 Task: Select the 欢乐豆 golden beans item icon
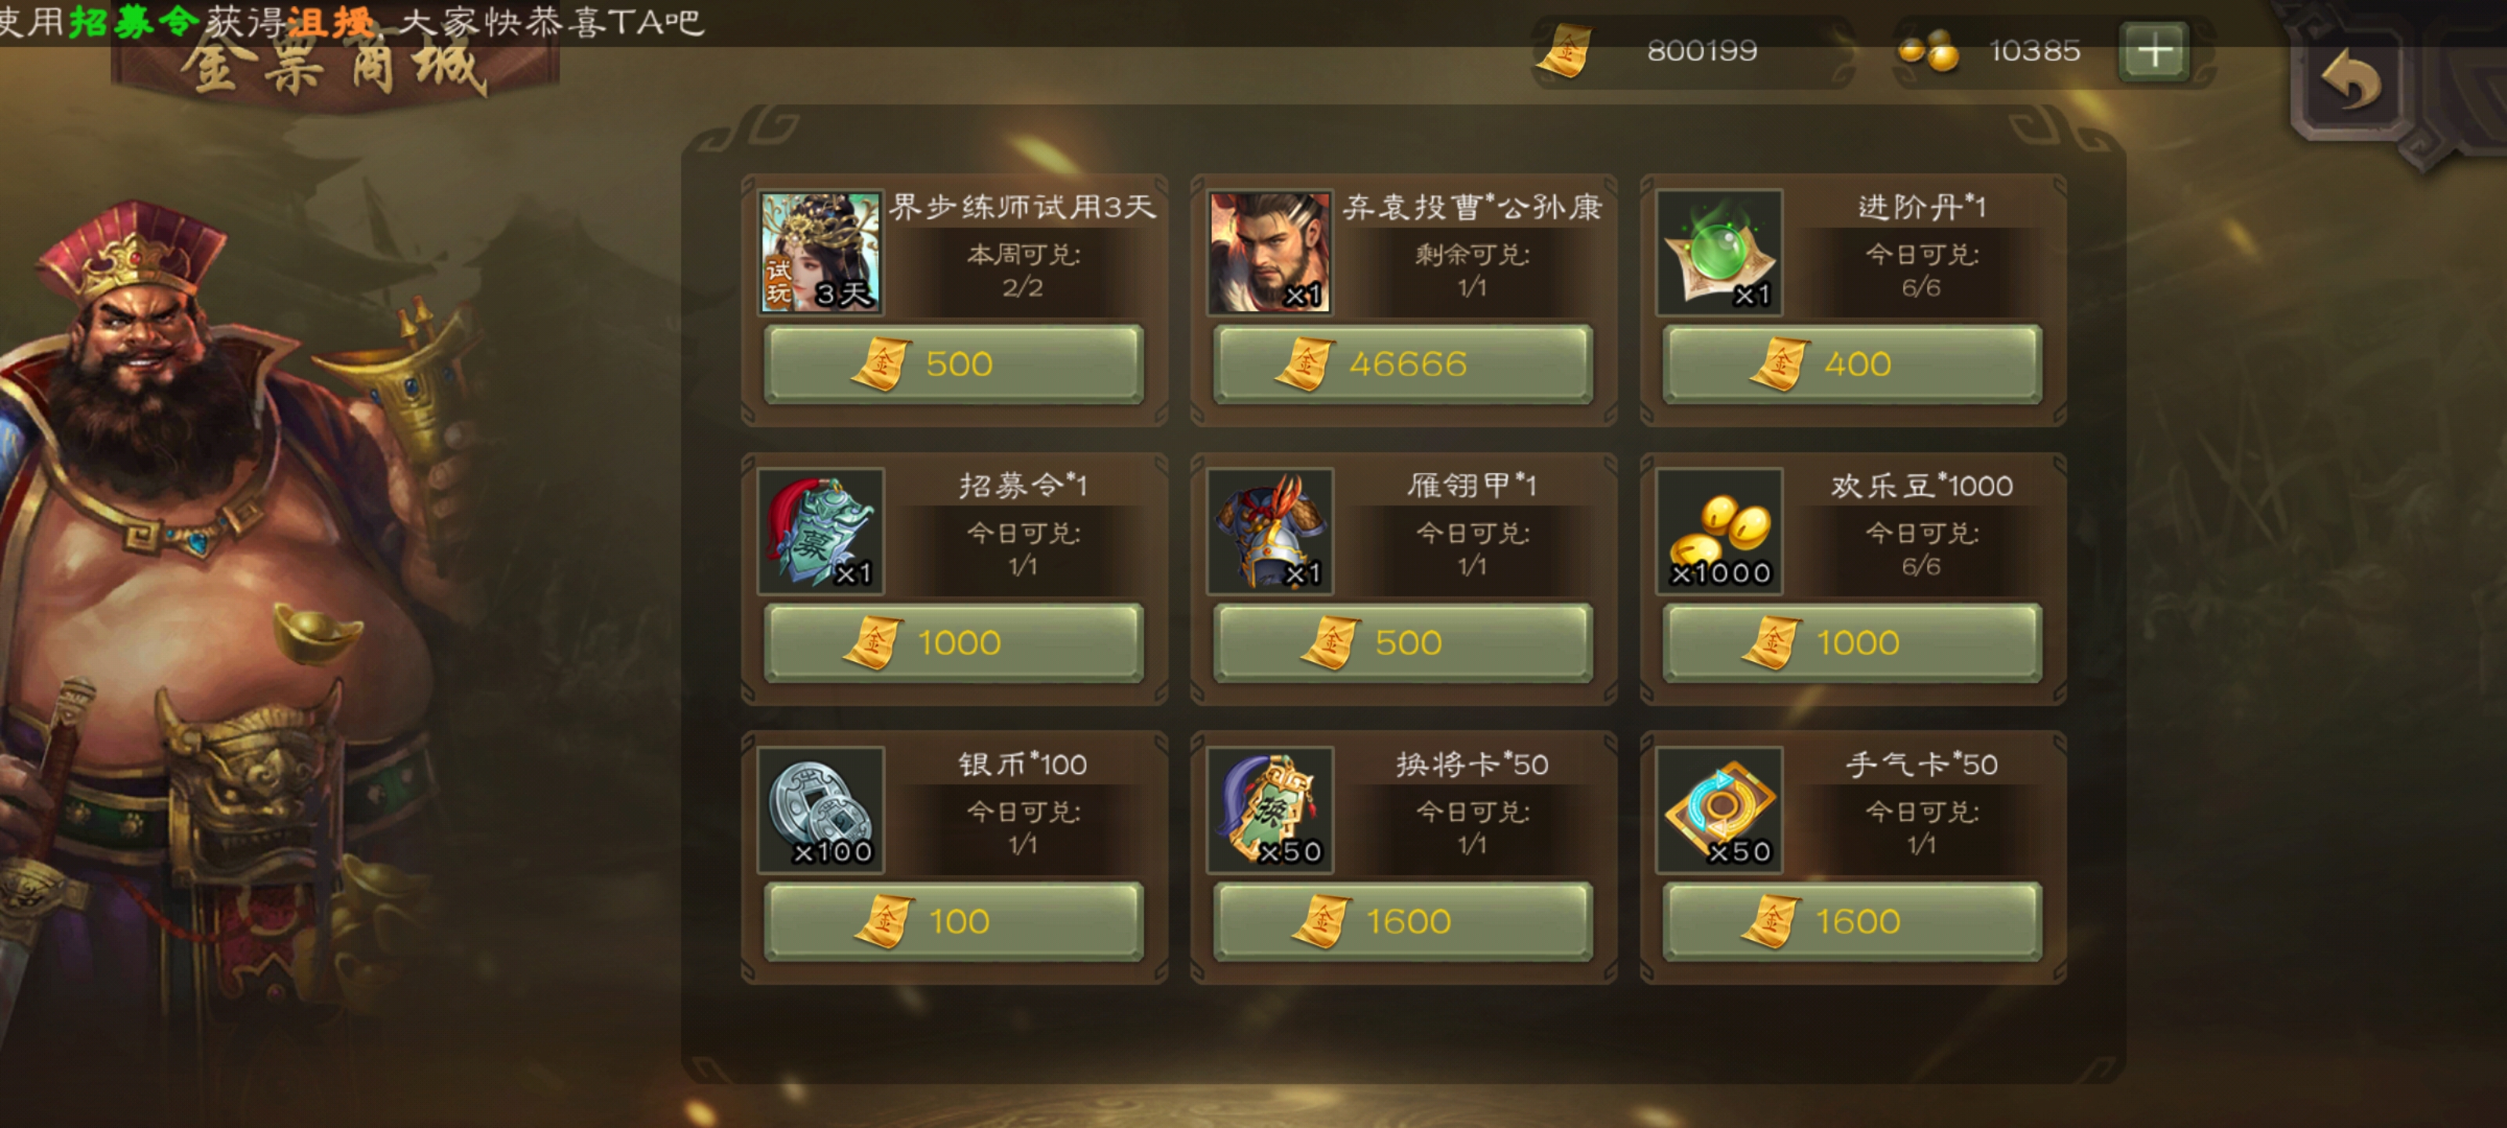[x=1719, y=530]
